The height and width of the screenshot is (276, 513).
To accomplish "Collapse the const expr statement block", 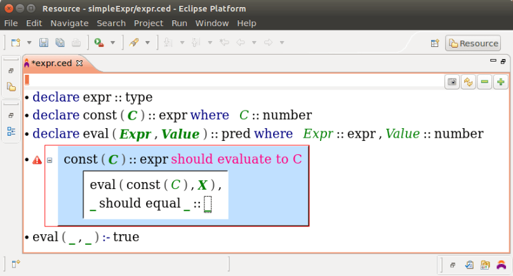I will coord(49,161).
